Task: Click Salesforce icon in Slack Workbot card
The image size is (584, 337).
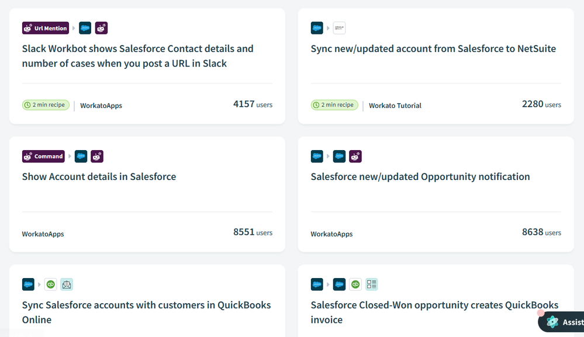Action: tap(85, 28)
